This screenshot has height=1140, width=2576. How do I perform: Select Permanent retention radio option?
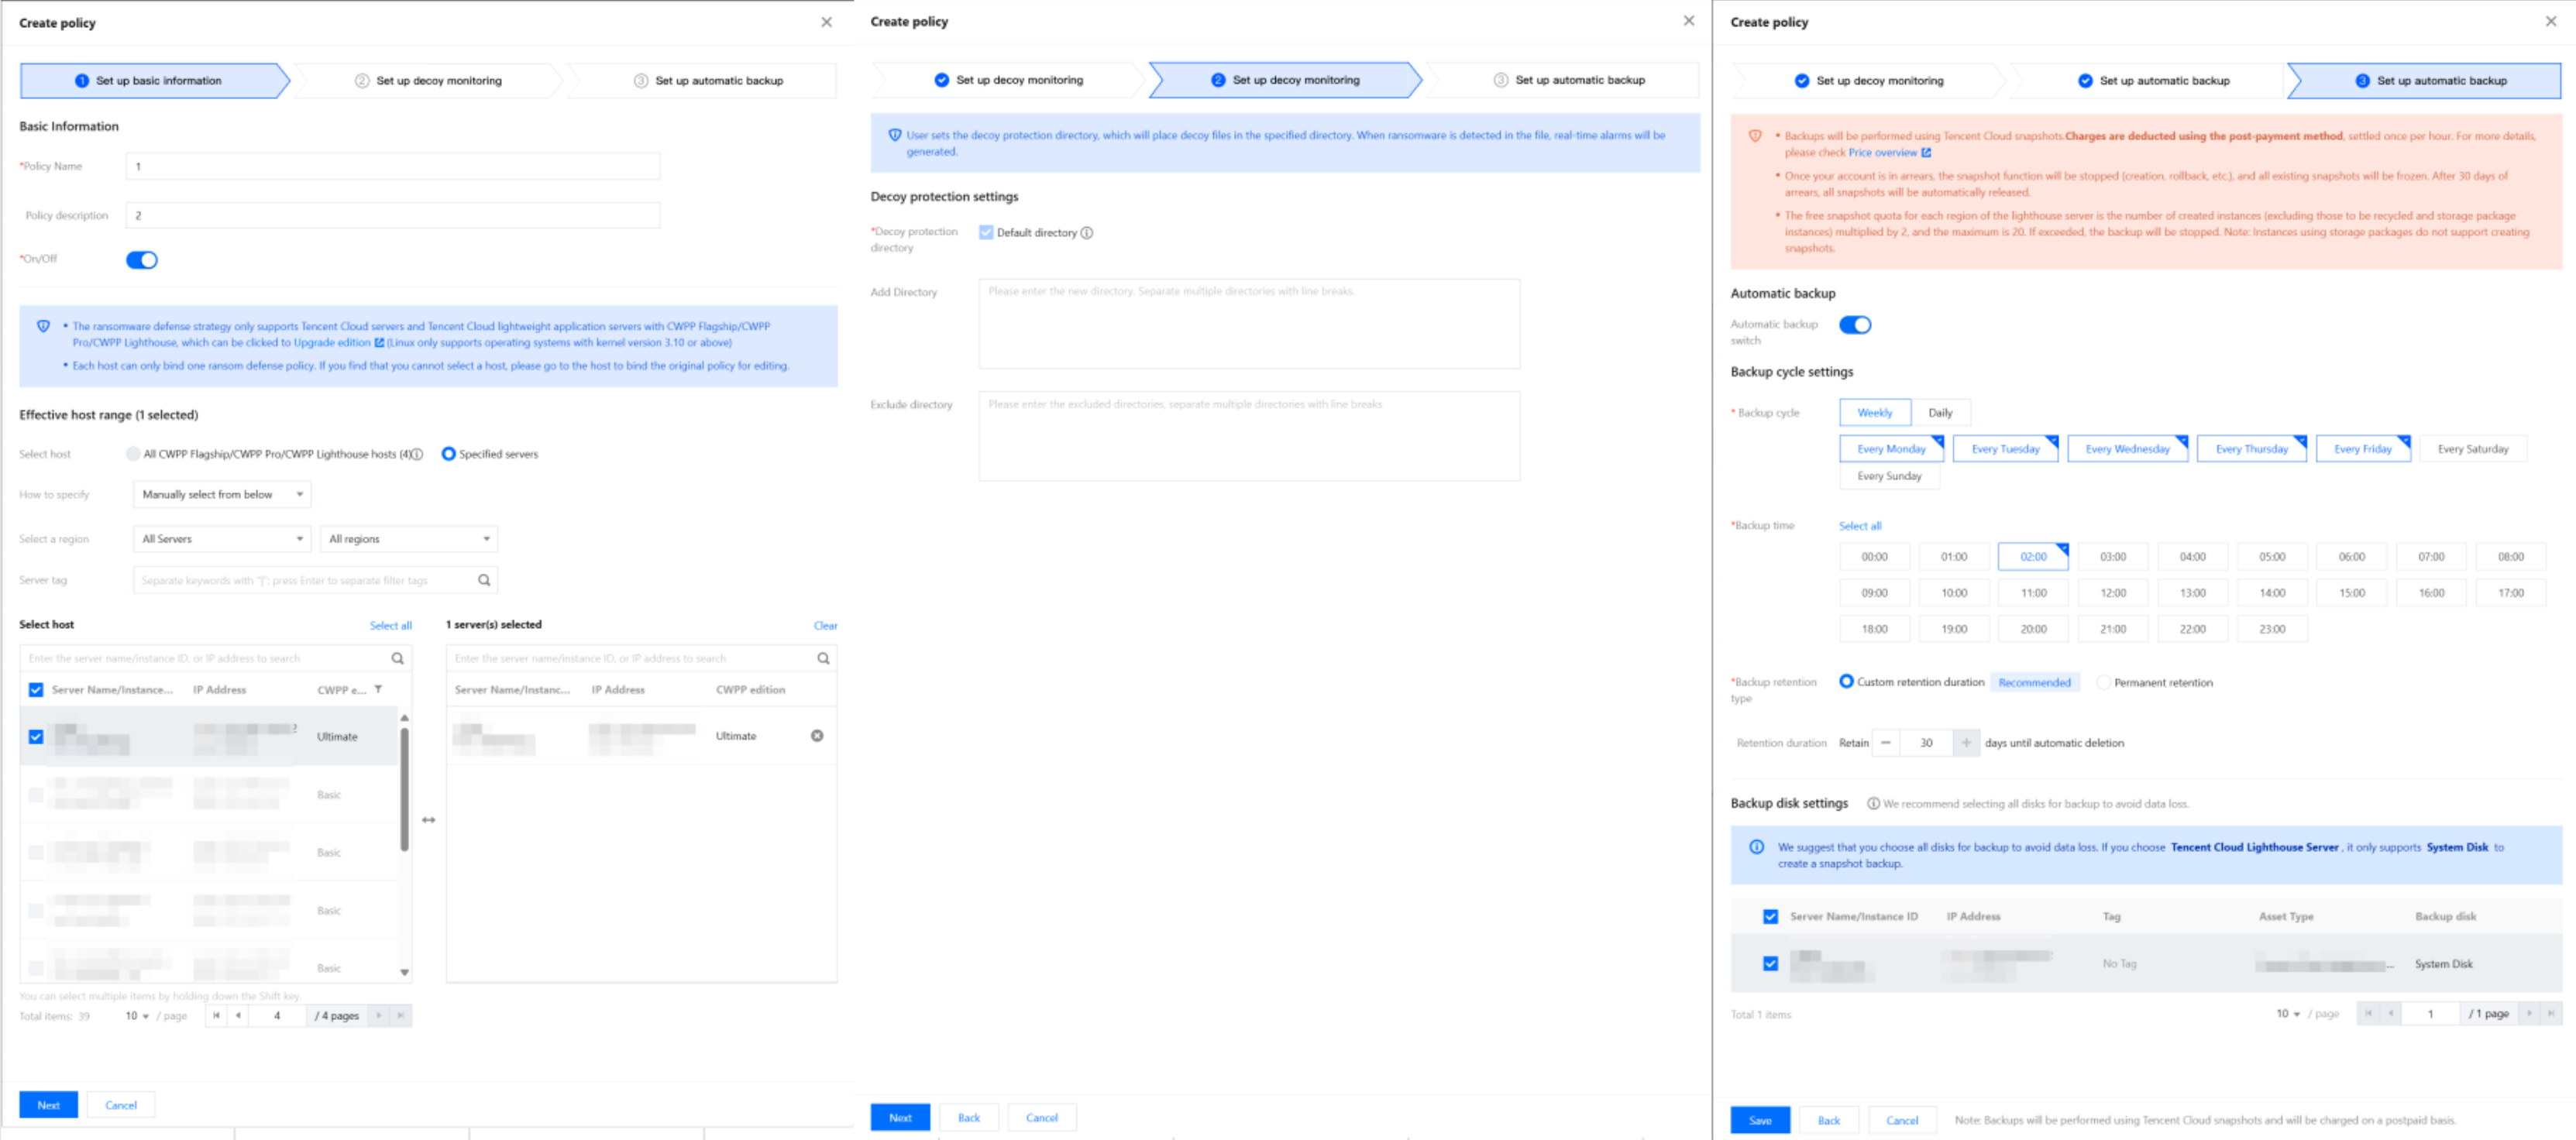(2104, 682)
